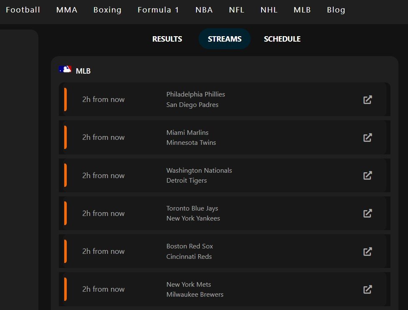Click Cincinnati Reds team name
This screenshot has width=408, height=310.
[189, 256]
